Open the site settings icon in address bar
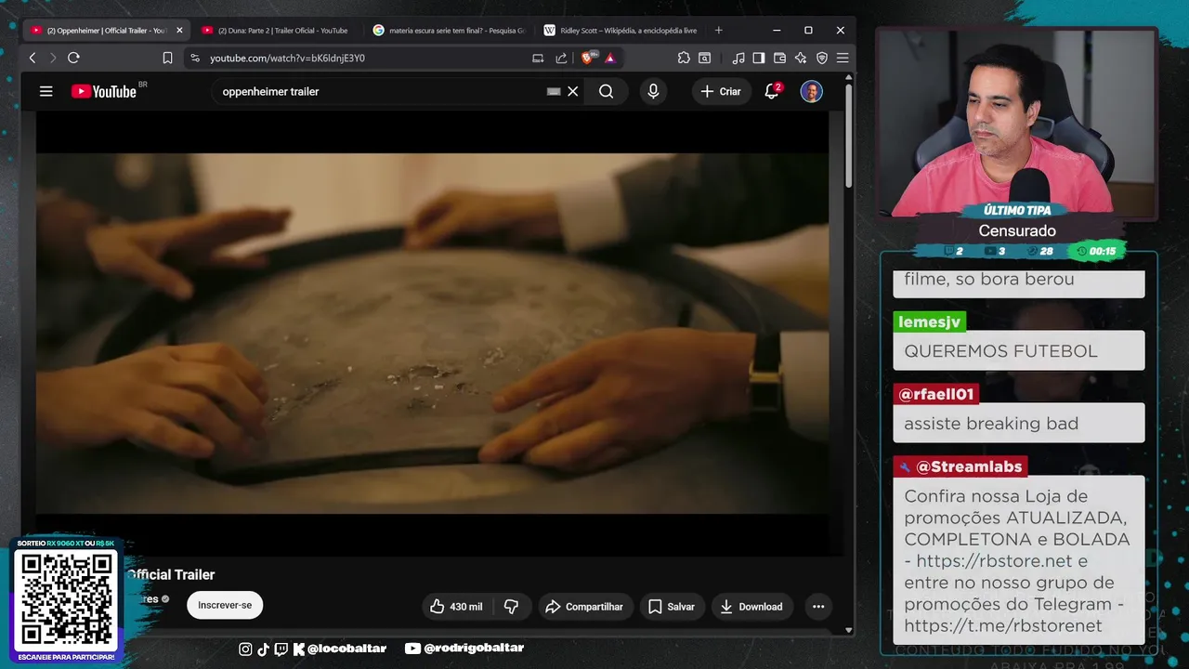The width and height of the screenshot is (1189, 669). pyautogui.click(x=194, y=58)
